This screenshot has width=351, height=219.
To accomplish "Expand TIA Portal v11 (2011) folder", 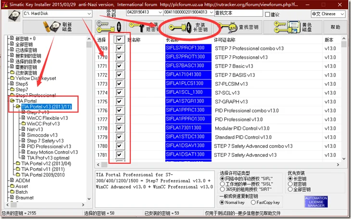I will tap(43, 169).
